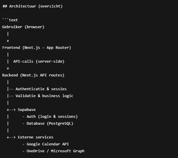178x158 pixels.
Task: Click the "Externe services" text
Action: 35,137
